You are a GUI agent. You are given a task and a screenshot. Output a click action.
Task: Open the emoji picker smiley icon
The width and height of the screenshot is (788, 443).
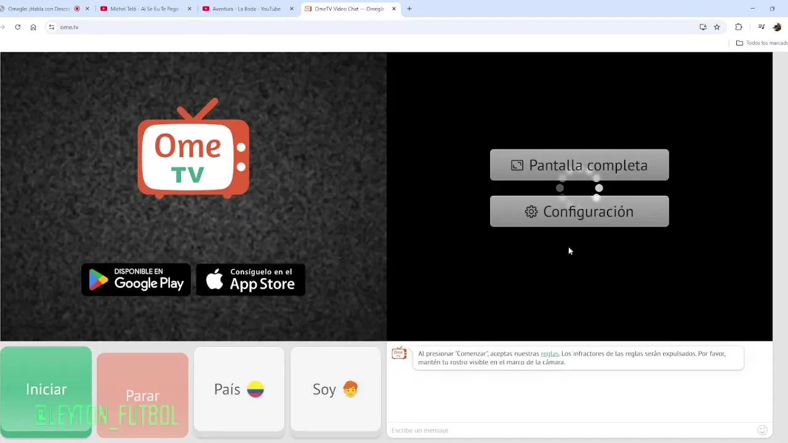[762, 430]
